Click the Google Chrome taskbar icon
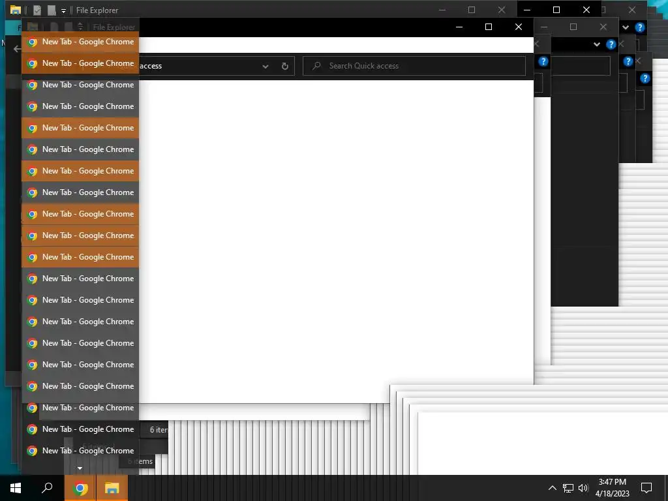The width and height of the screenshot is (668, 501). pos(80,488)
